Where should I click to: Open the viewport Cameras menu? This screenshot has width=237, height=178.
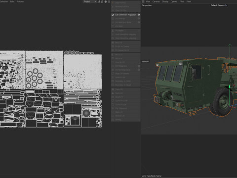[156, 1]
